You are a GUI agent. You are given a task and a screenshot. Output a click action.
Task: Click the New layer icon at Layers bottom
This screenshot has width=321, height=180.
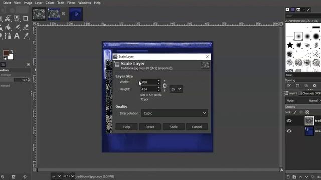(x=288, y=177)
